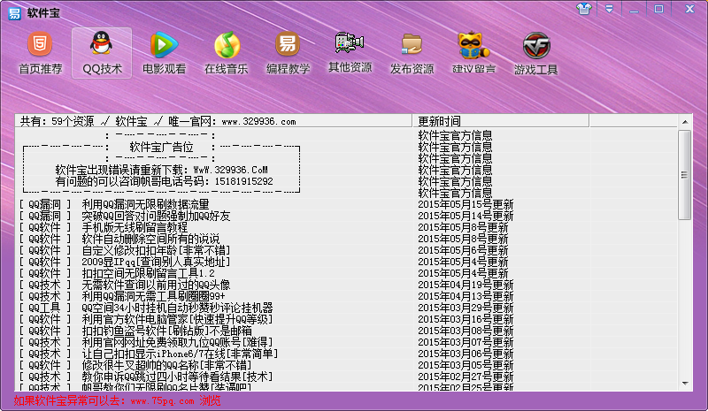Click date 2015年02月27号更新
Viewport: 708px width, 411px height.
(466, 377)
